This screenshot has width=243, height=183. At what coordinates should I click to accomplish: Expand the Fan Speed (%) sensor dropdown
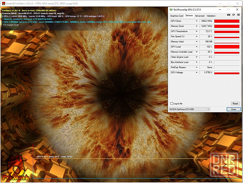pyautogui.click(x=197, y=37)
